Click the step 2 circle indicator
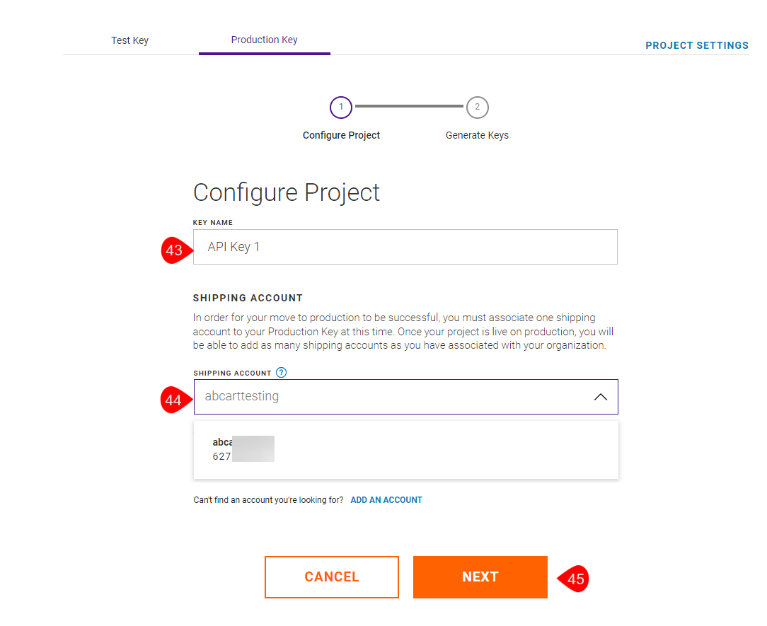Viewport: 767px width, 626px height. tap(477, 107)
